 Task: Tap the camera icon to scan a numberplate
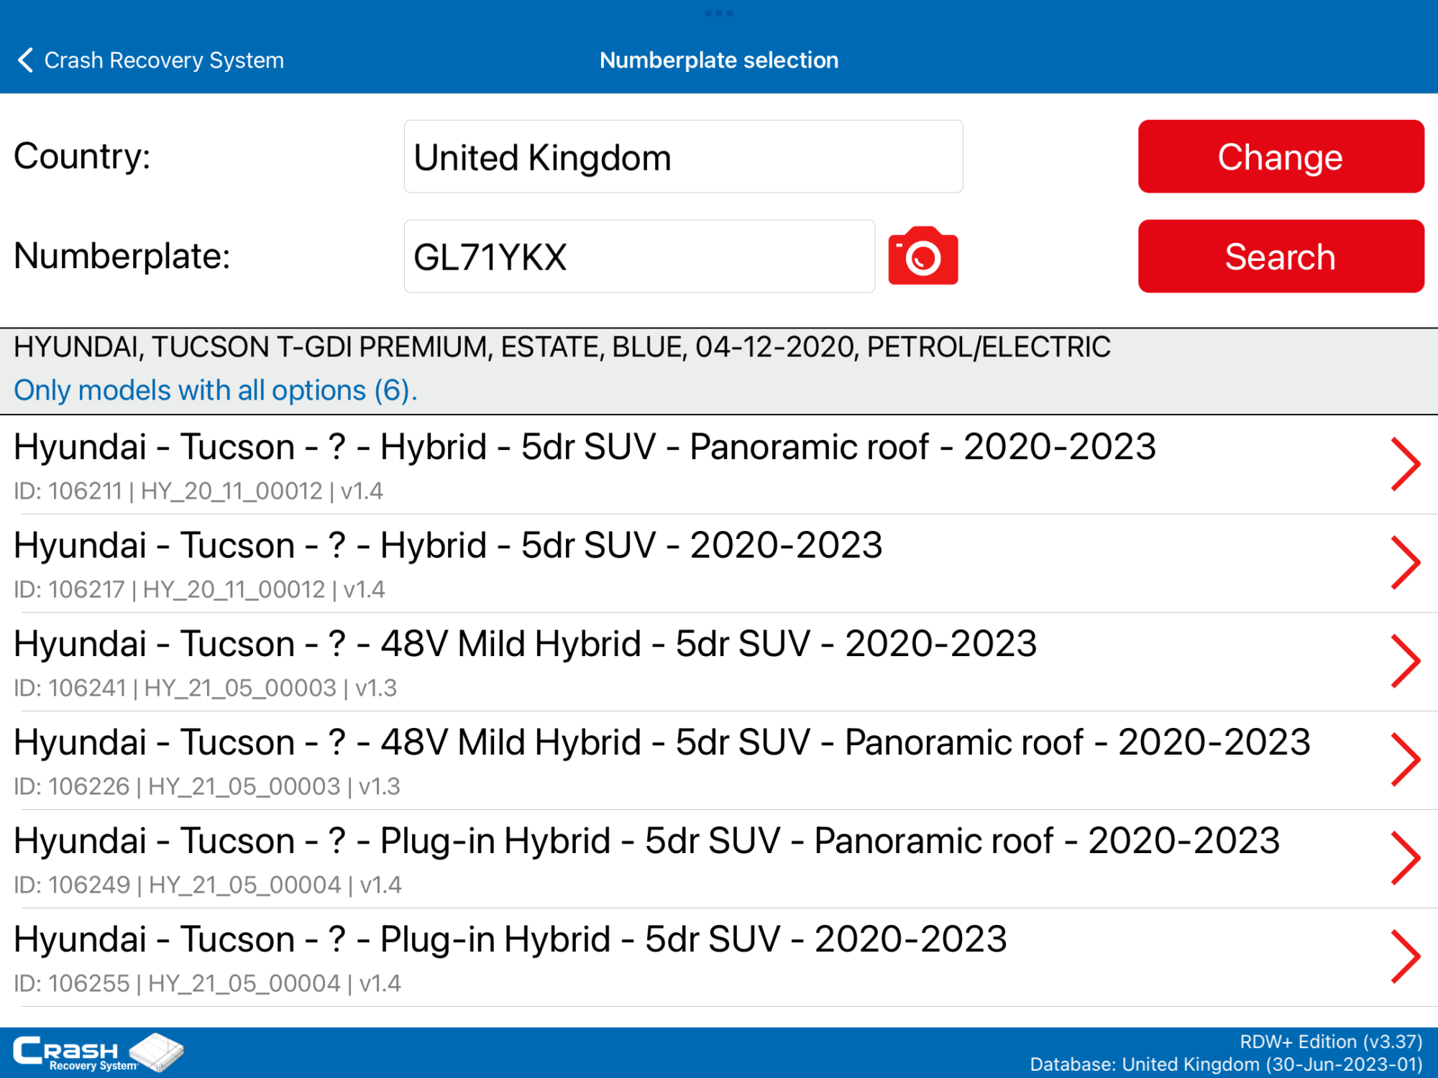(923, 255)
